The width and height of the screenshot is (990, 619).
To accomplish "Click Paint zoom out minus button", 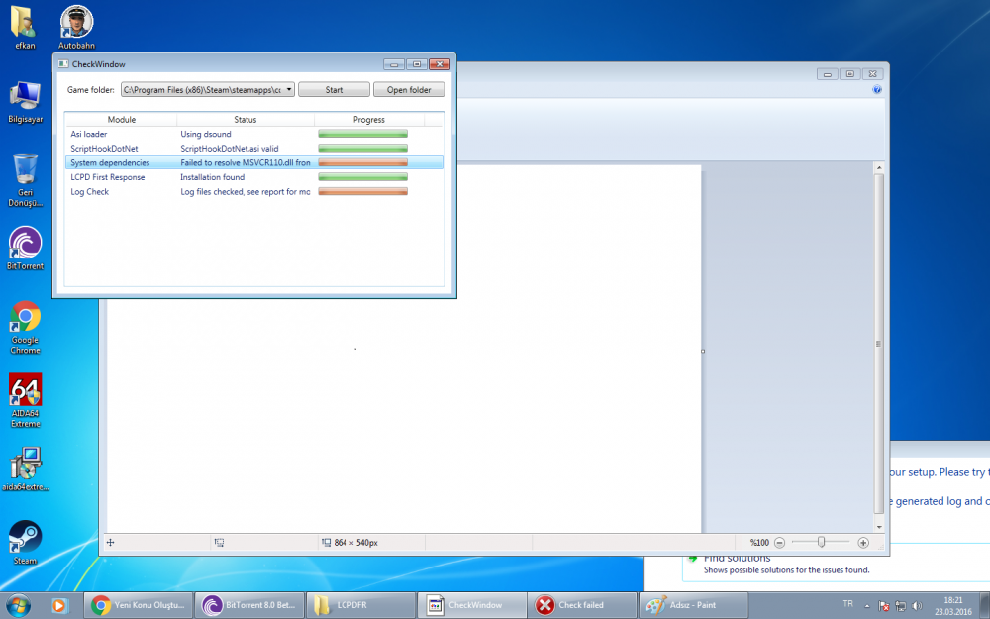I will tap(780, 543).
